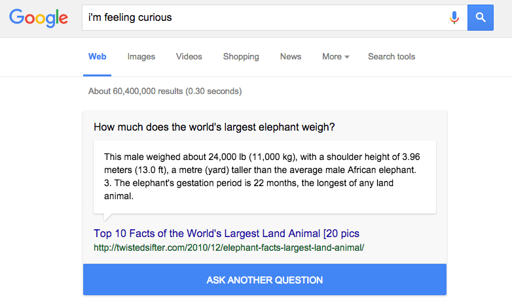Go to the Shopping tab
Screen dimensions: 512x305
pos(241,57)
